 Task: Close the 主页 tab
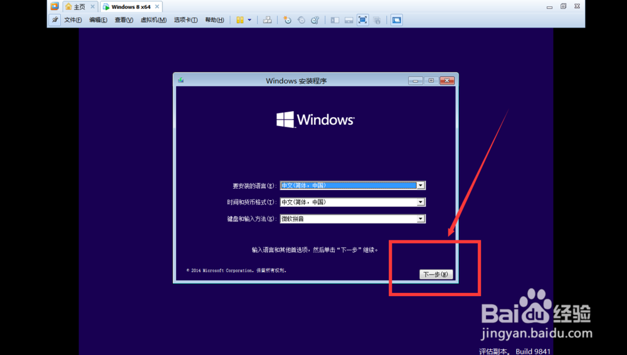point(92,7)
